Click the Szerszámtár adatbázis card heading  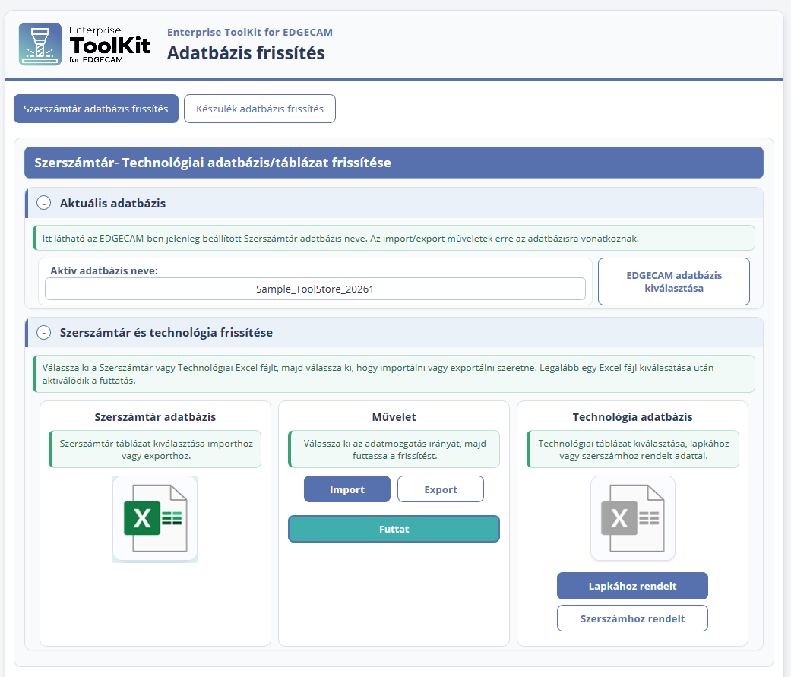(155, 417)
